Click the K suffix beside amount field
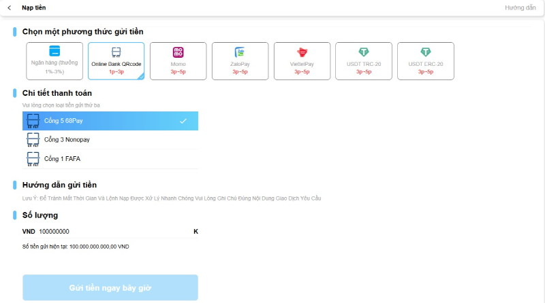Screen dimensions: 545x303 pyautogui.click(x=196, y=232)
